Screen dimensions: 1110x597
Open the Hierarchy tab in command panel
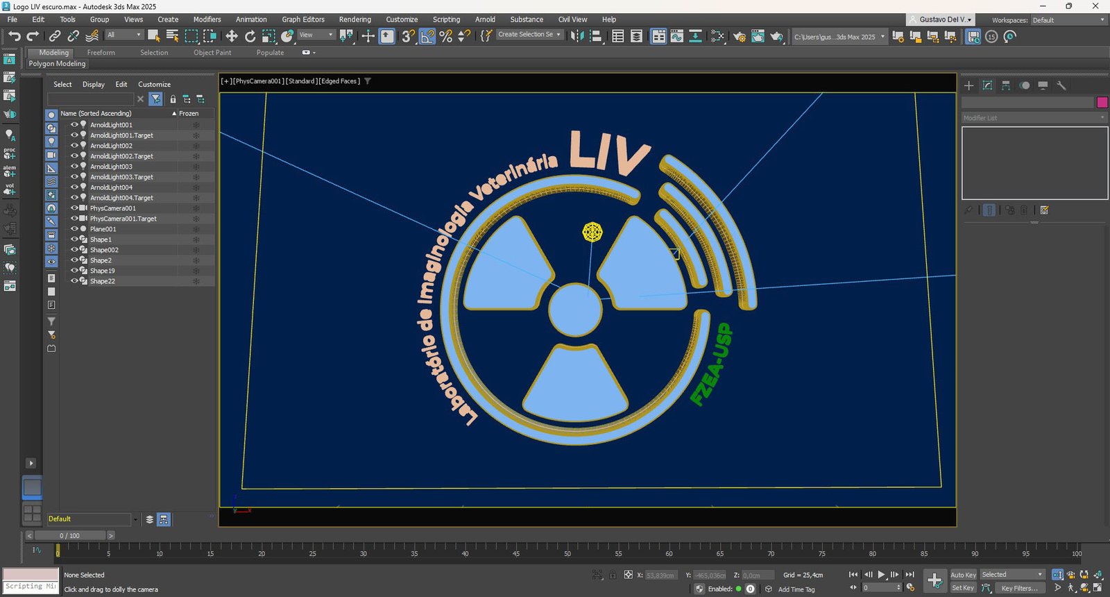(x=1006, y=85)
